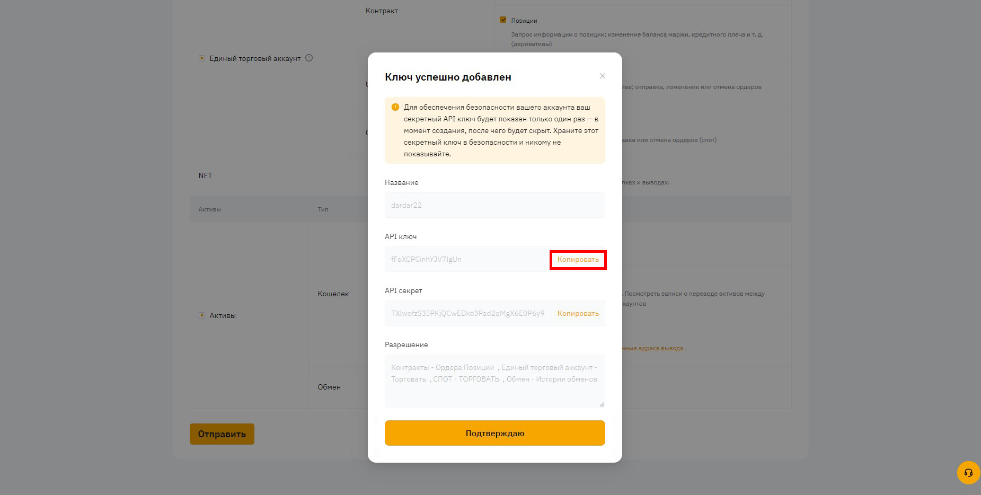Image resolution: width=981 pixels, height=495 pixels.
Task: Click the NFT row label
Action: click(x=205, y=175)
